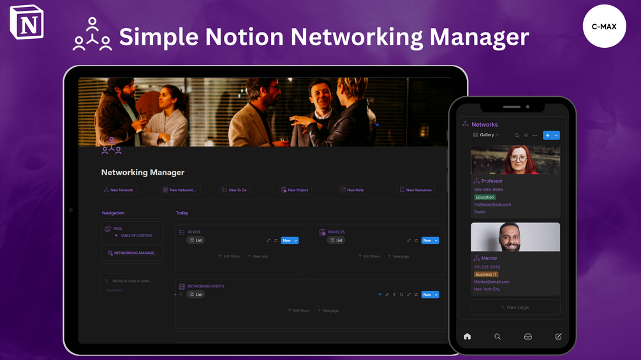Expand TO DOS view to full page
The width and height of the screenshot is (641, 360).
point(268,240)
